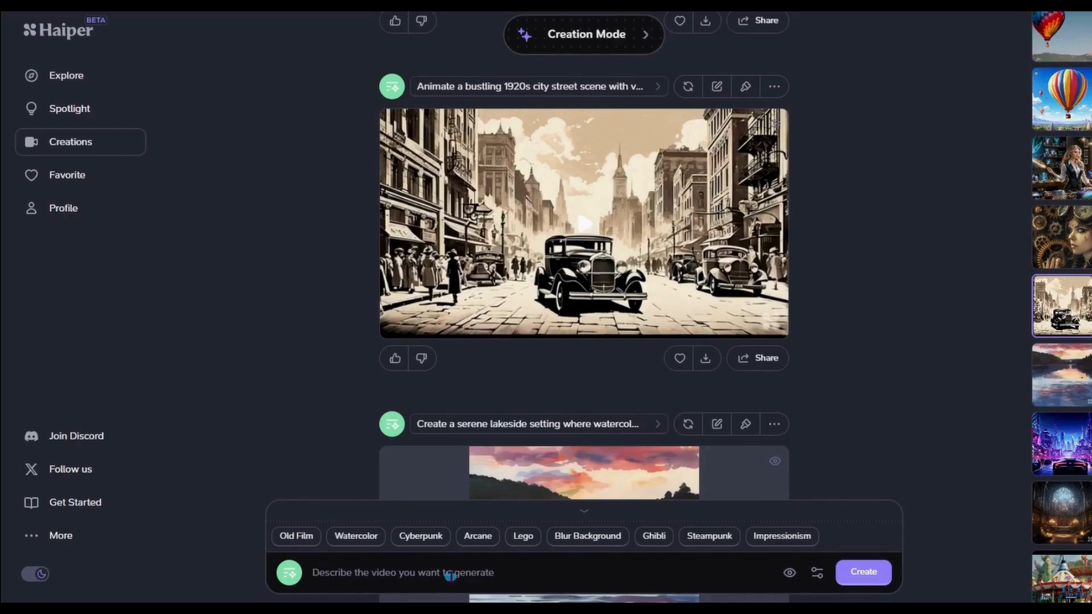This screenshot has height=614, width=1092.
Task: Open the generation settings sliders in prompt bar
Action: click(x=817, y=572)
